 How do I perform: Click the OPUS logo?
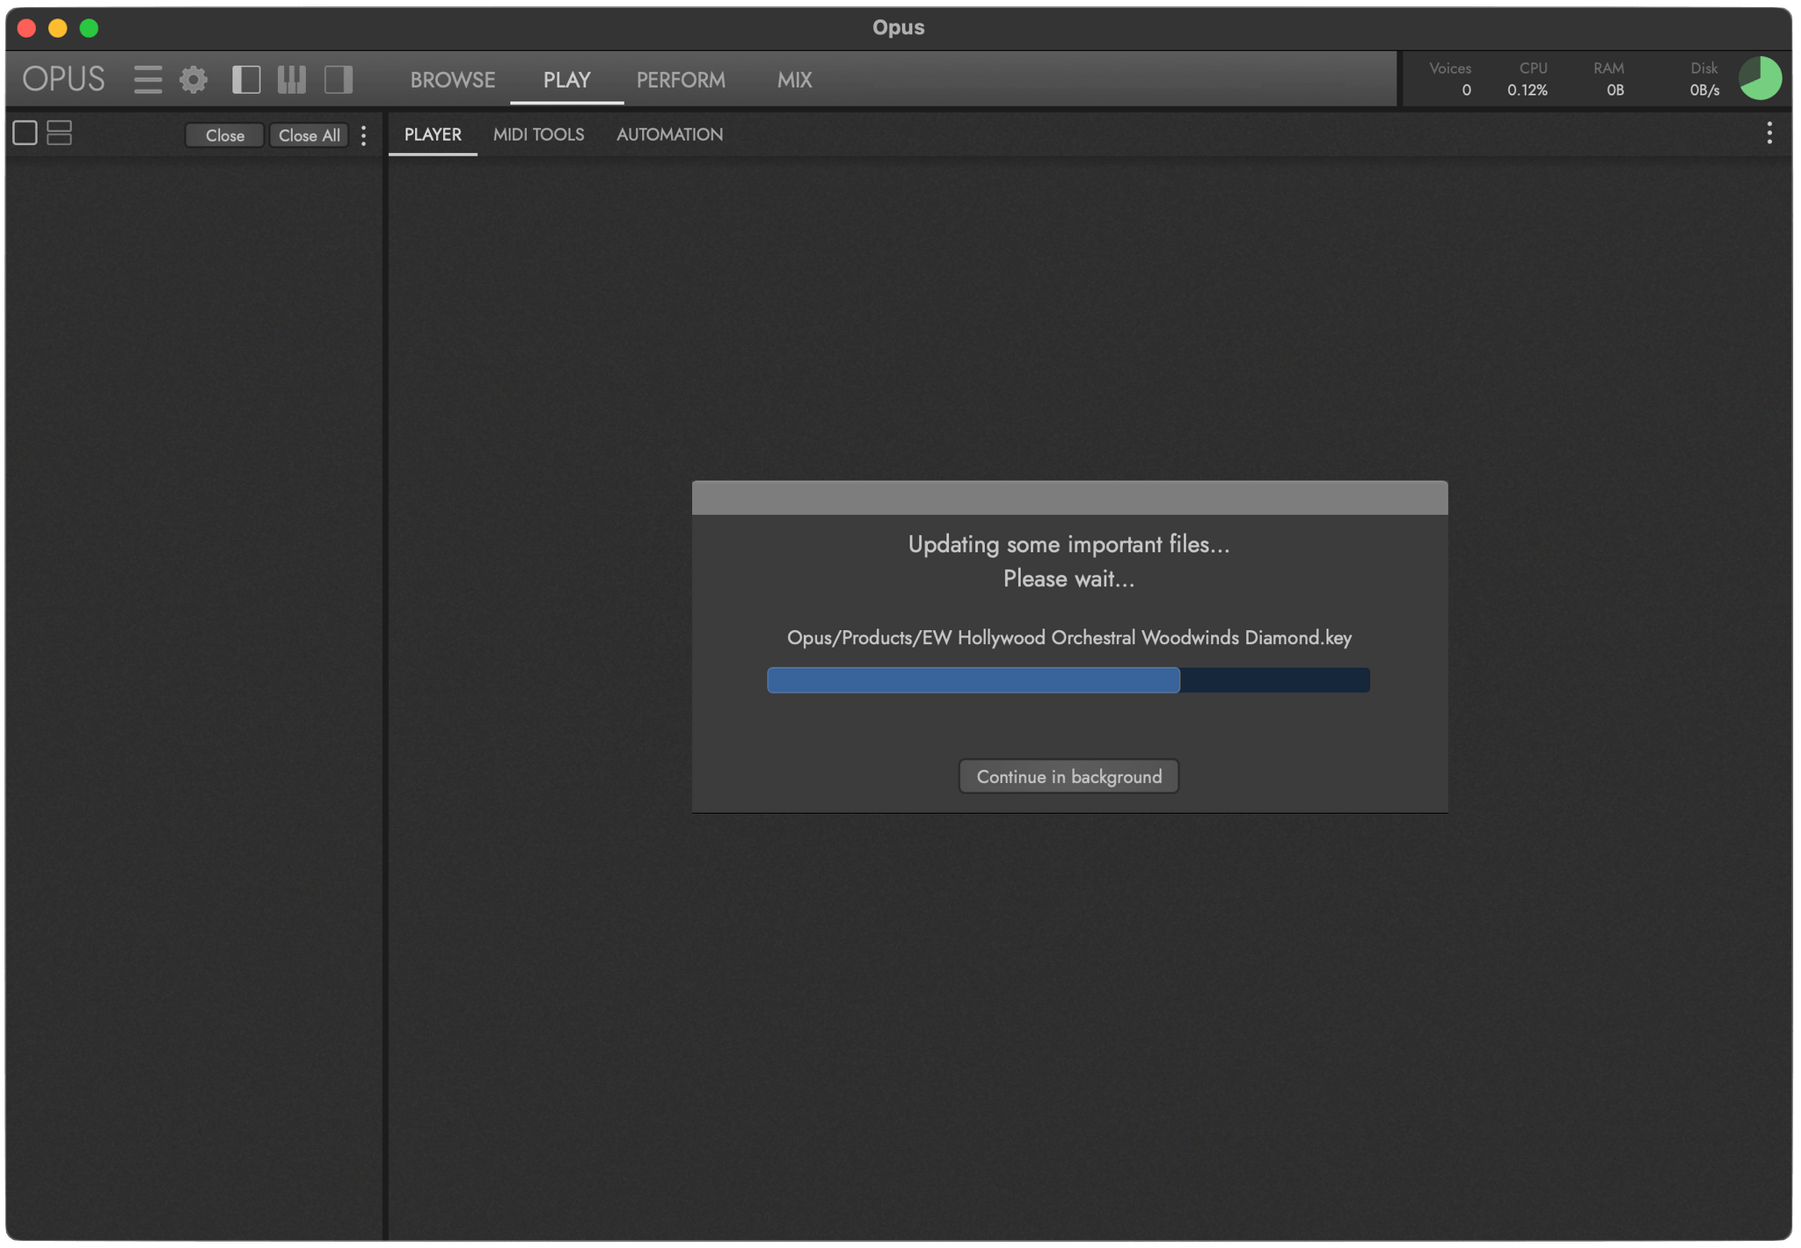click(63, 79)
